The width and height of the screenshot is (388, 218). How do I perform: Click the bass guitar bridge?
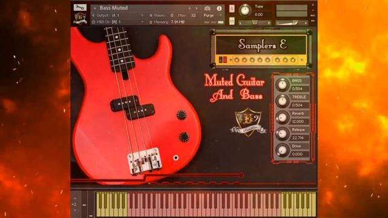click(144, 161)
